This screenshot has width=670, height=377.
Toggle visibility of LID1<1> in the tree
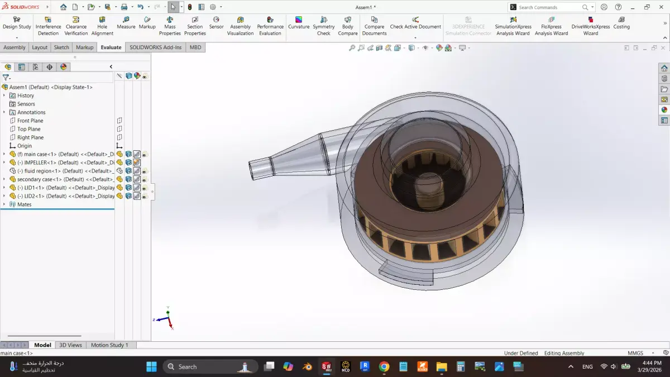coord(144,188)
